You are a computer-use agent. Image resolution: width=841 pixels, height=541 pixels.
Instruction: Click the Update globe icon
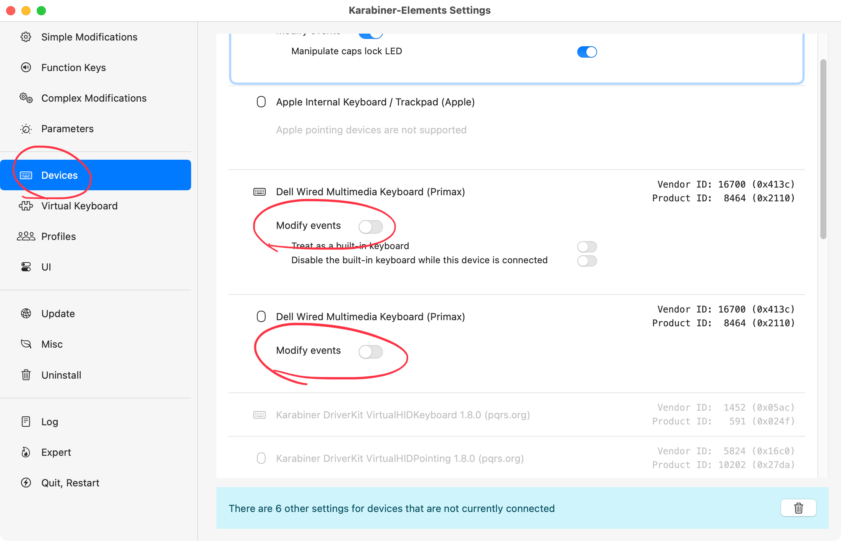point(26,314)
